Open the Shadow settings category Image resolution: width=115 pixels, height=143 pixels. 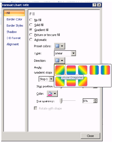[x=12, y=32]
